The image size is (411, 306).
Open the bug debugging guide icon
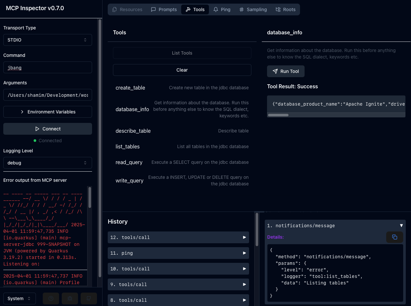[70, 298]
